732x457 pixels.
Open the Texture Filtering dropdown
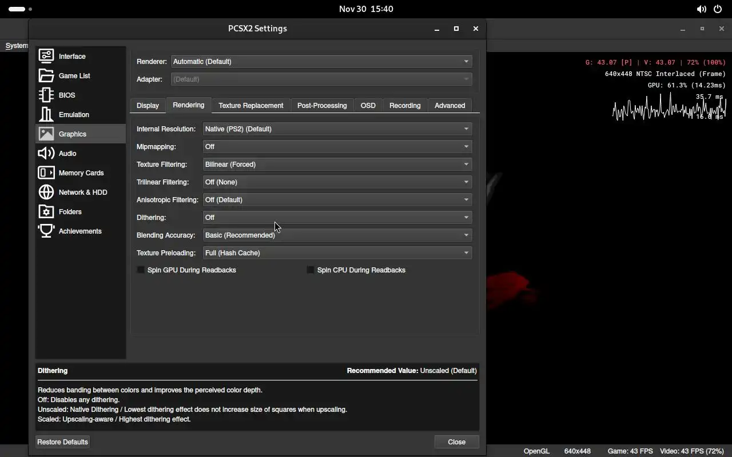point(337,164)
